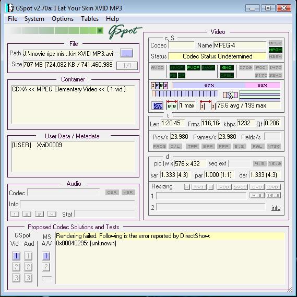Click the minus button beside AVI
Viewport: 297px width, 297px height.
click(x=210, y=187)
